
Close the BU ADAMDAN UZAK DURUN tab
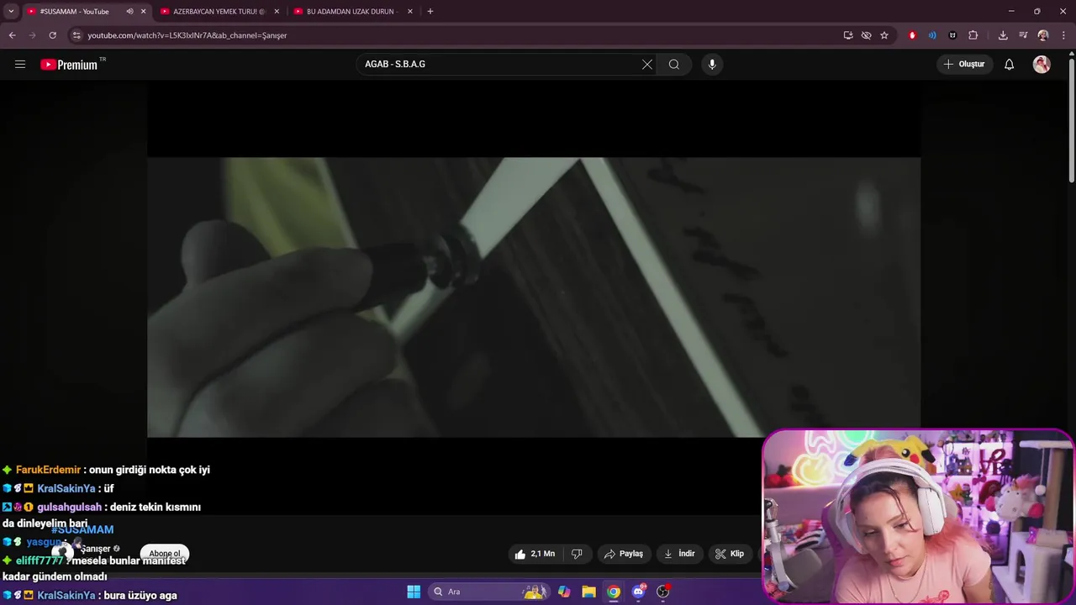tap(410, 12)
